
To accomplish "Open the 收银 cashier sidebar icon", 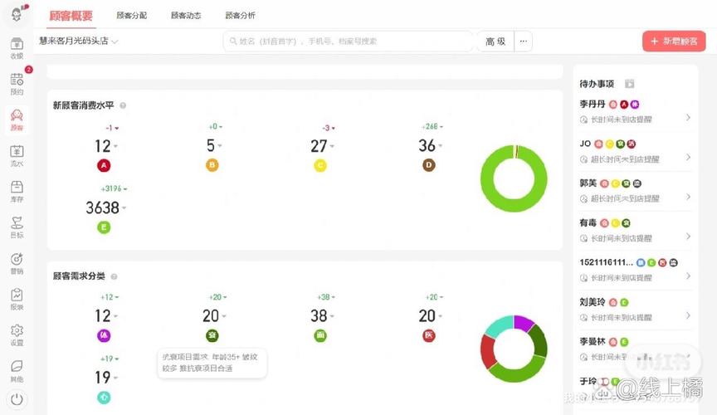I will 17,48.
